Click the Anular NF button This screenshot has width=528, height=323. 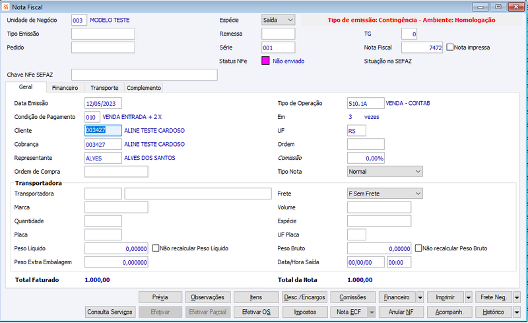click(401, 312)
